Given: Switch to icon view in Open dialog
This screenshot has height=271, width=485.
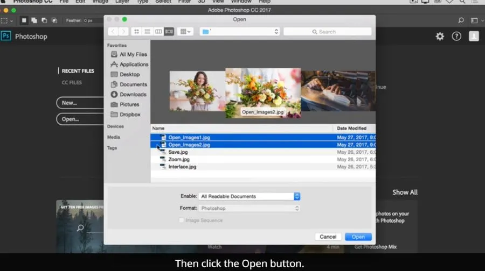Looking at the screenshot, I should coord(137,32).
